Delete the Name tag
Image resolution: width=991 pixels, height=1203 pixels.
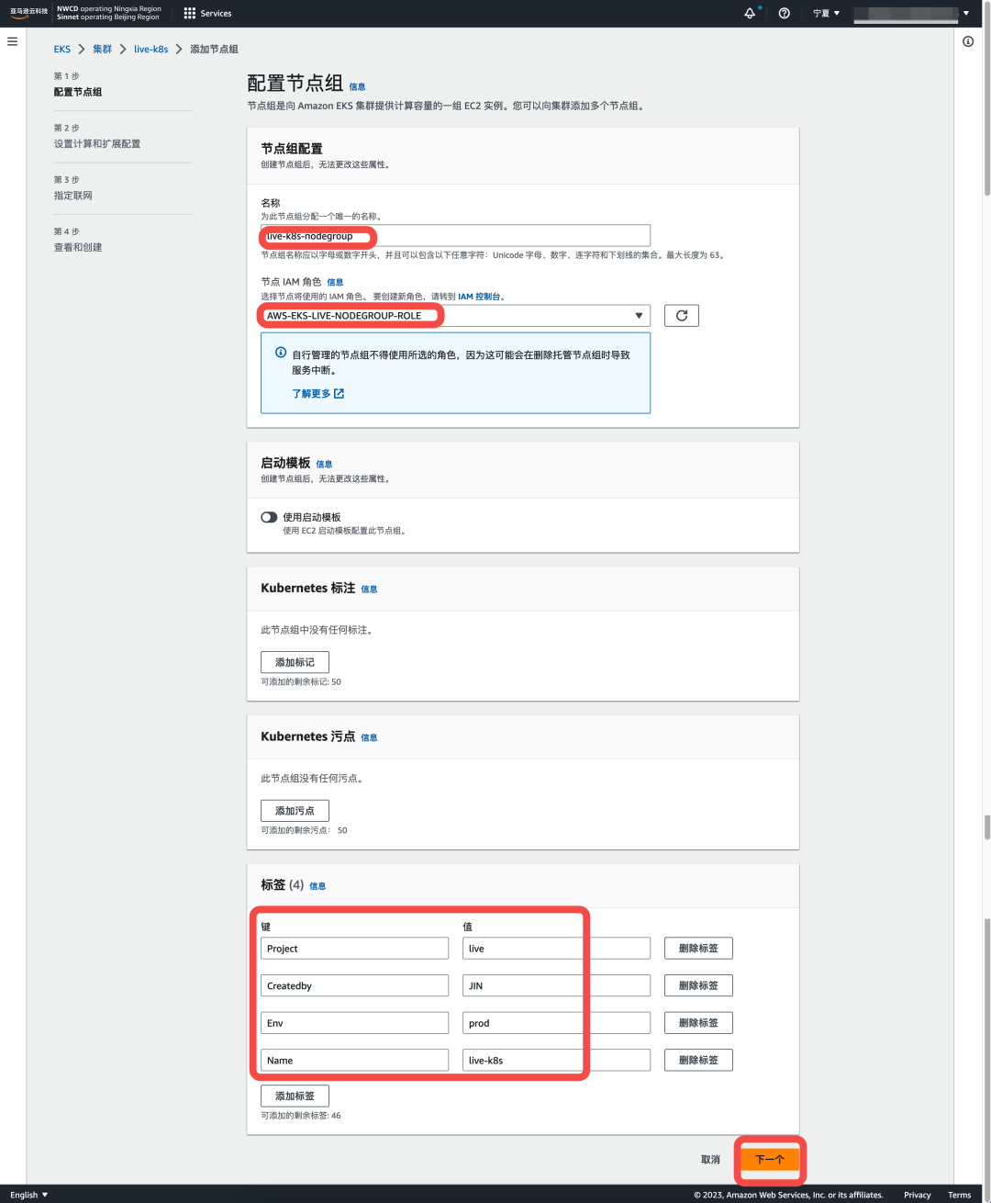coord(698,1060)
